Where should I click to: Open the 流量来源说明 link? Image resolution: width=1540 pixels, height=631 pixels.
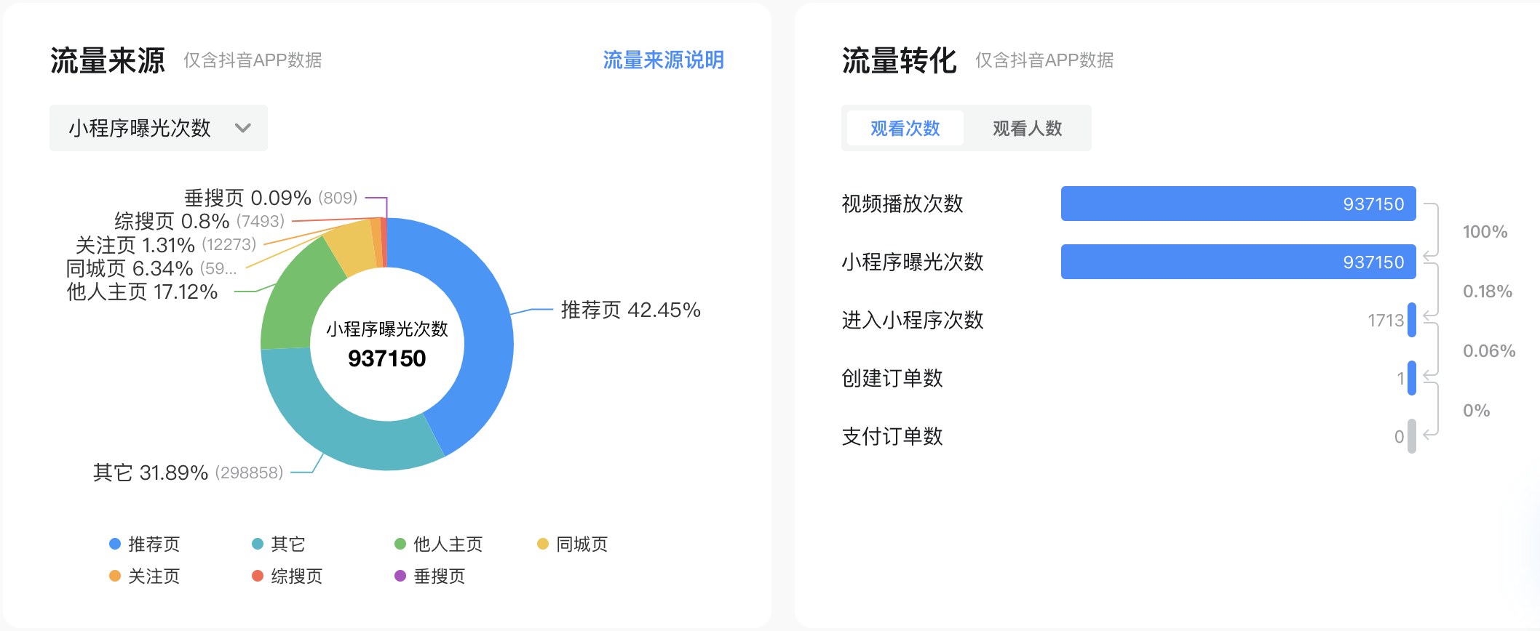point(663,60)
